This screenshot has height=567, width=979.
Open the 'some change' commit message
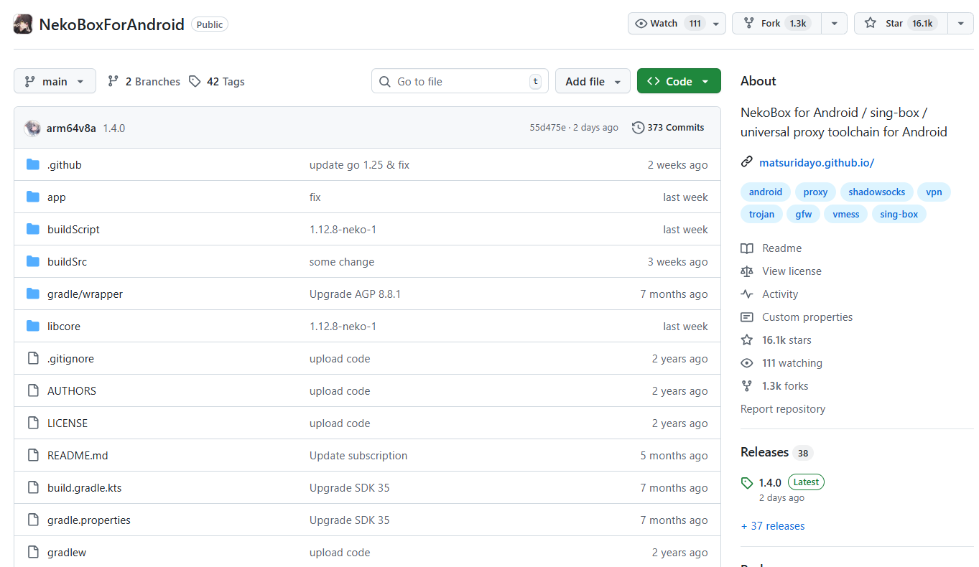[x=342, y=261]
